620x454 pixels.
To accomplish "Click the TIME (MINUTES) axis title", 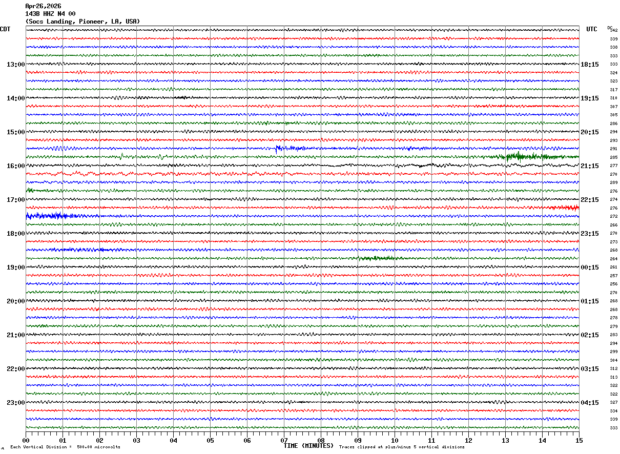I will [x=308, y=446].
